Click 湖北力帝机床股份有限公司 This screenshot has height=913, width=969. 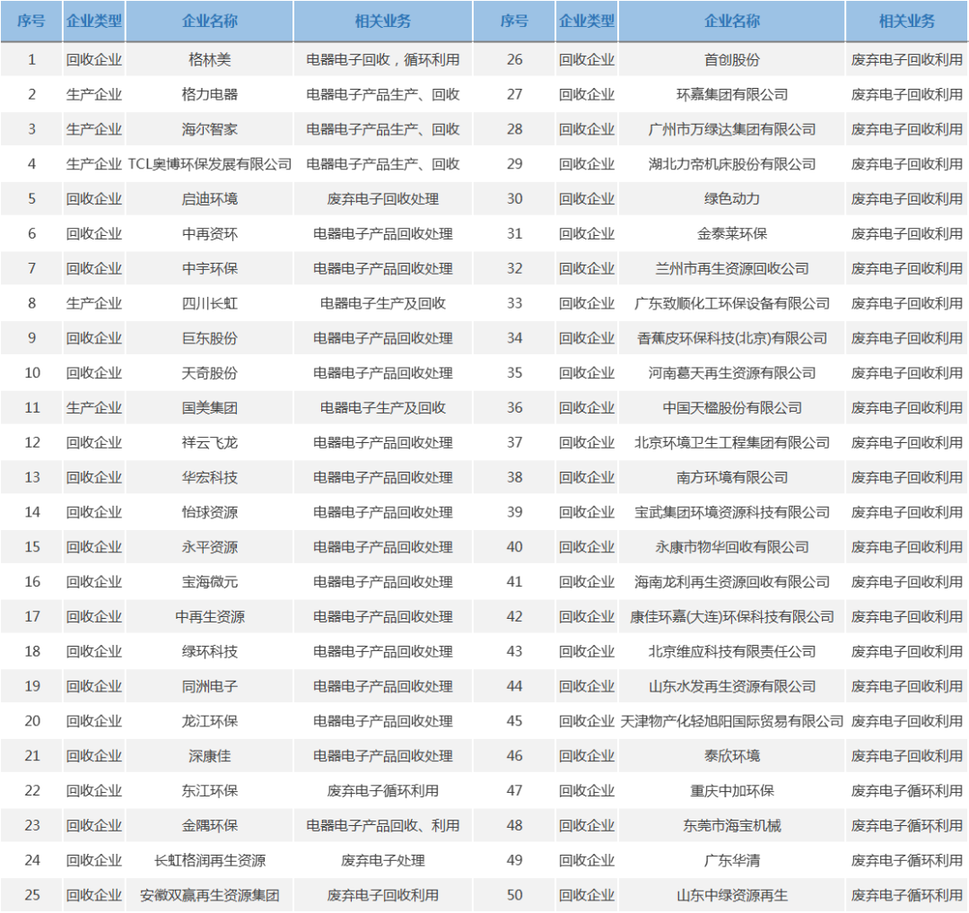(732, 164)
